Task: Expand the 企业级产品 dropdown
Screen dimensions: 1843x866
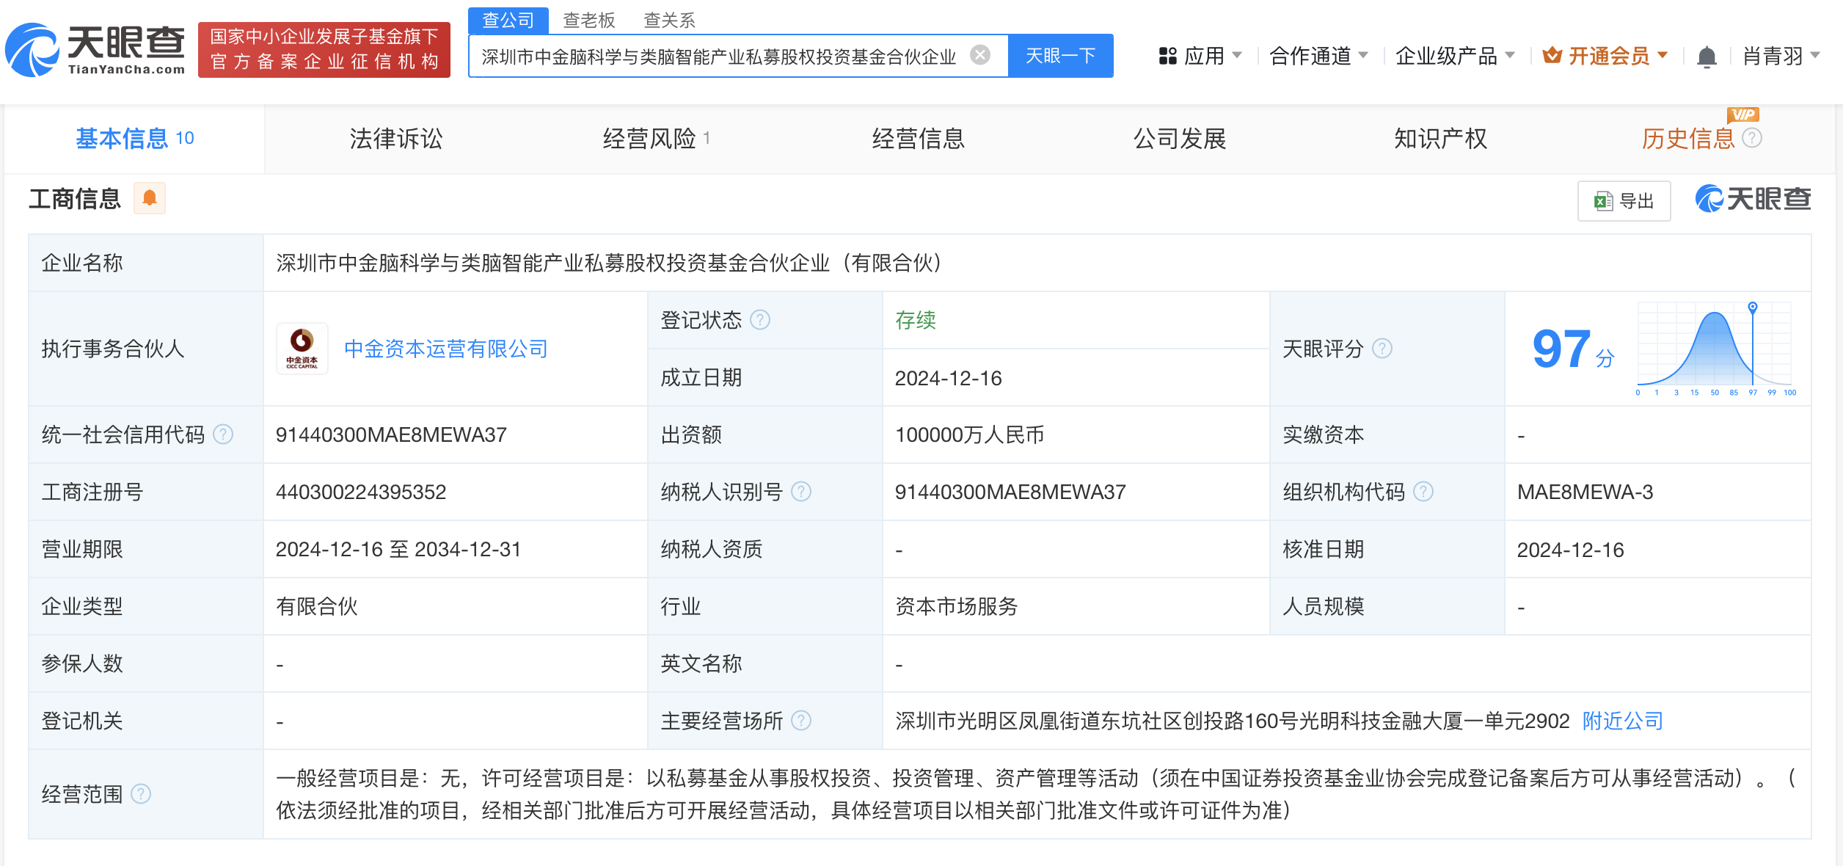Action: [1455, 56]
